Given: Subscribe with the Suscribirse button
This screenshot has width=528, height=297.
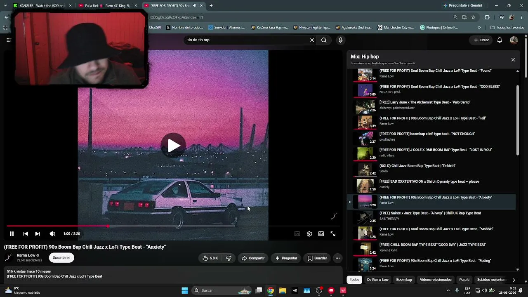Looking at the screenshot, I should tap(61, 257).
